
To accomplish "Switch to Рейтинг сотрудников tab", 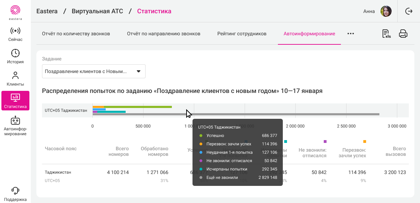I will point(242,34).
